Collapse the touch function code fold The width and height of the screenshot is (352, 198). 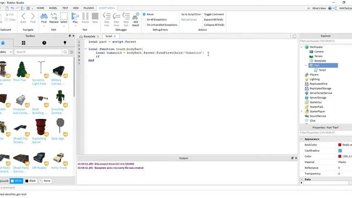click(86, 49)
